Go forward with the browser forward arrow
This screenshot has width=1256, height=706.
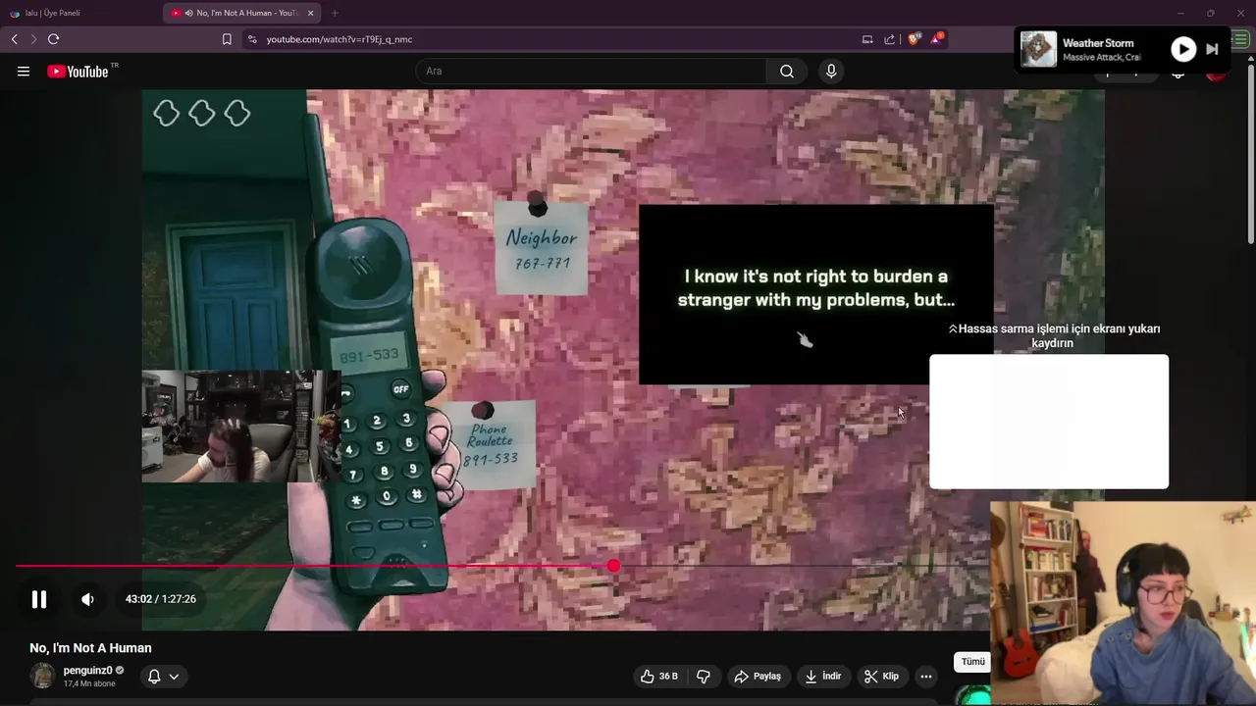[32, 39]
